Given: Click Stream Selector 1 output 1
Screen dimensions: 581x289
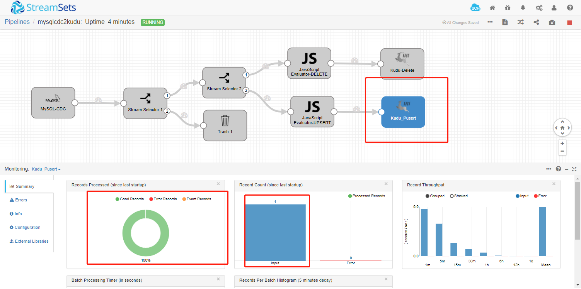Looking at the screenshot, I should point(167,95).
